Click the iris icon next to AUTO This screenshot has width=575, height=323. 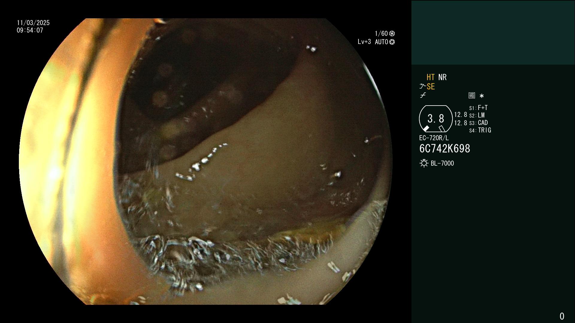click(x=392, y=42)
